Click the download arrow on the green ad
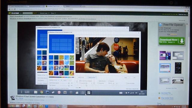This screenshot has height=108, width=192. (182, 41)
